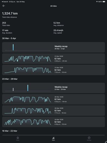Screen dimensions: 107x143
Task: Open the 26 Mar 7:17 a.m. ride
Action: [x=53, y=111]
